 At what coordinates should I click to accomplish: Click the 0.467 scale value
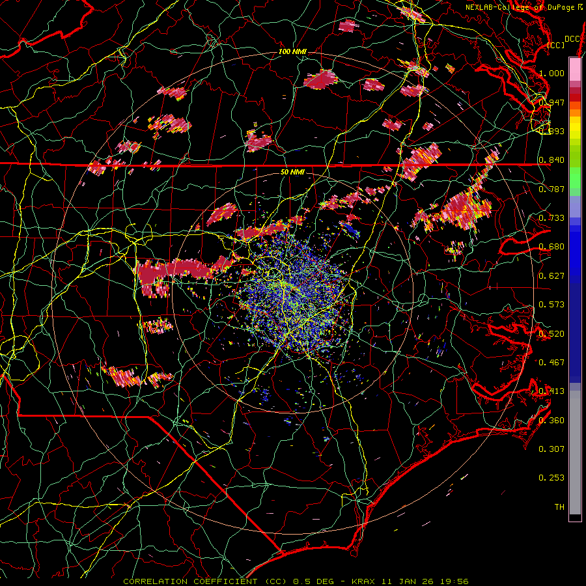[551, 363]
